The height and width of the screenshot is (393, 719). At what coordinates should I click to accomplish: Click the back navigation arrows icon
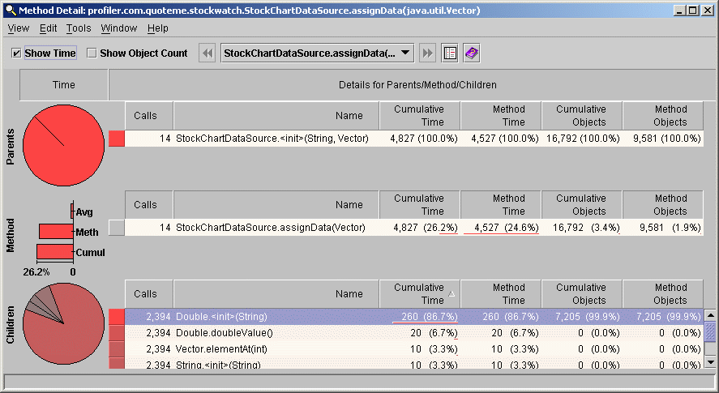pyautogui.click(x=208, y=53)
